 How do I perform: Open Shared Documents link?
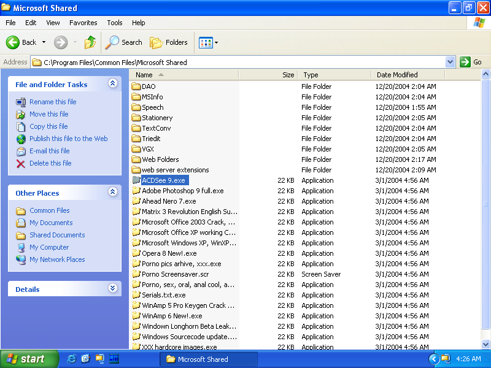point(57,235)
